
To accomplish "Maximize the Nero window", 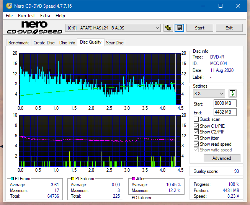I will (x=221, y=6).
